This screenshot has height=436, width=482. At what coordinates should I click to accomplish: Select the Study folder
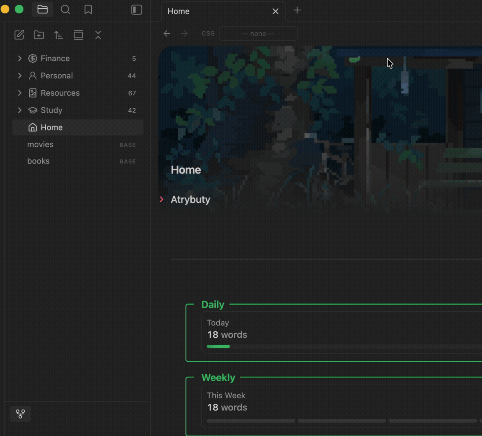78,110
